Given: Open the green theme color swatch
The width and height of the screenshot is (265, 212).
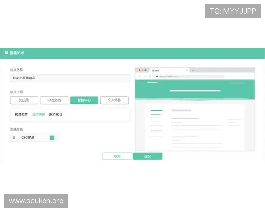Looking at the screenshot, I should pyautogui.click(x=52, y=138).
